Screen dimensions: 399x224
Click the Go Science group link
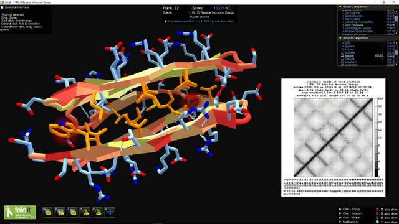pos(352,12)
